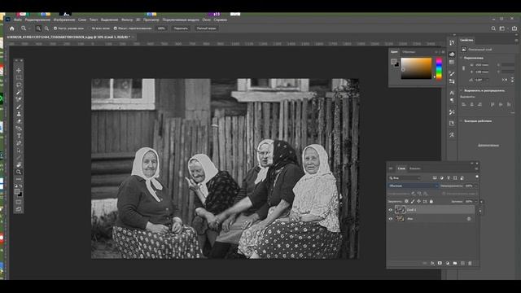Toggle lock all padlock in Layers
The height and width of the screenshot is (293, 521).
(x=431, y=201)
